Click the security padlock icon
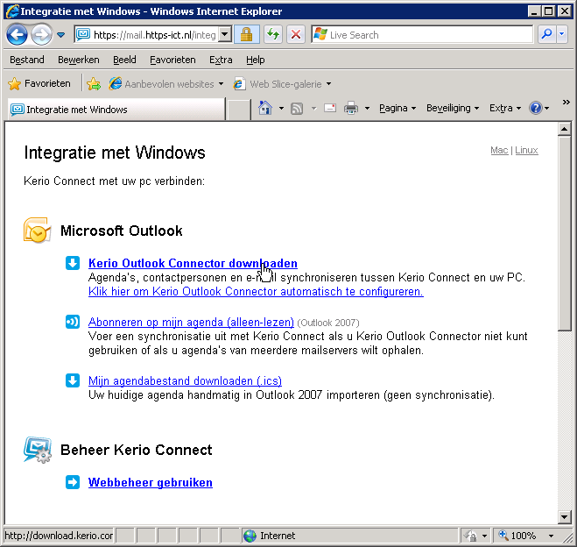 point(246,35)
